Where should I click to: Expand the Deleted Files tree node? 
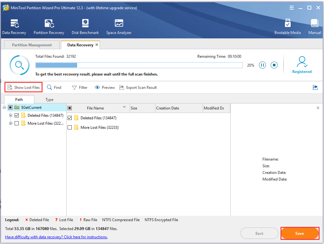(x=10, y=115)
